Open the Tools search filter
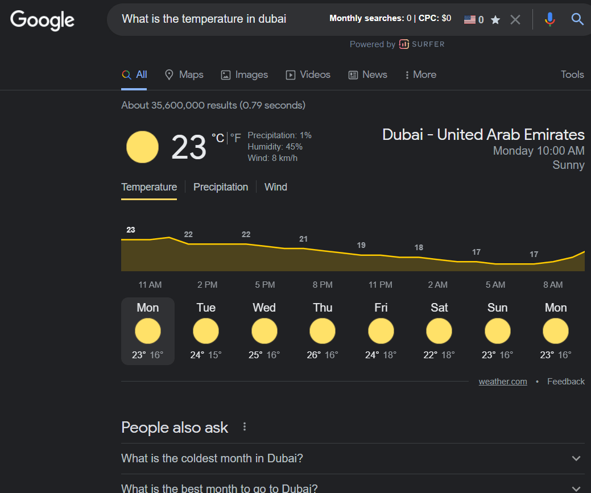Screen dimensions: 591x493 [572, 74]
